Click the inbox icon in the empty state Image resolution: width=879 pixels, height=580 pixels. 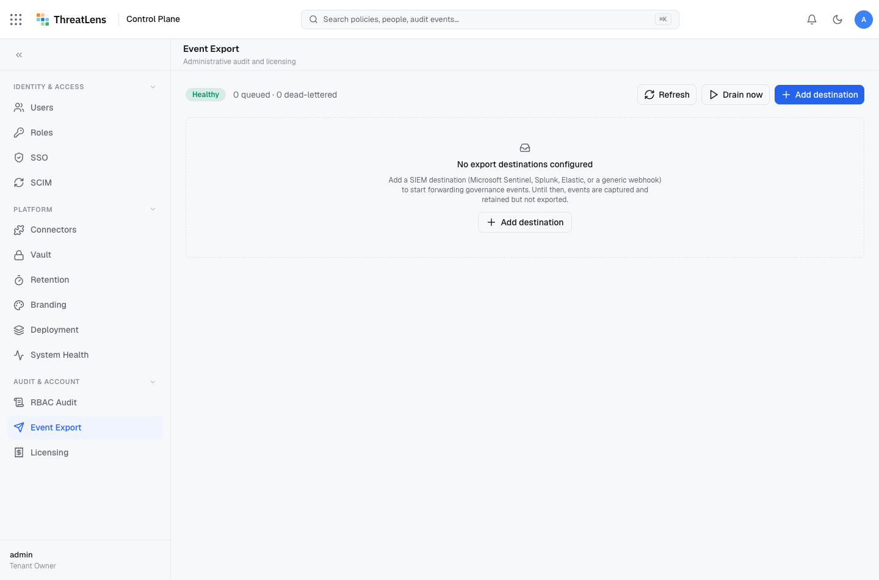[525, 148]
